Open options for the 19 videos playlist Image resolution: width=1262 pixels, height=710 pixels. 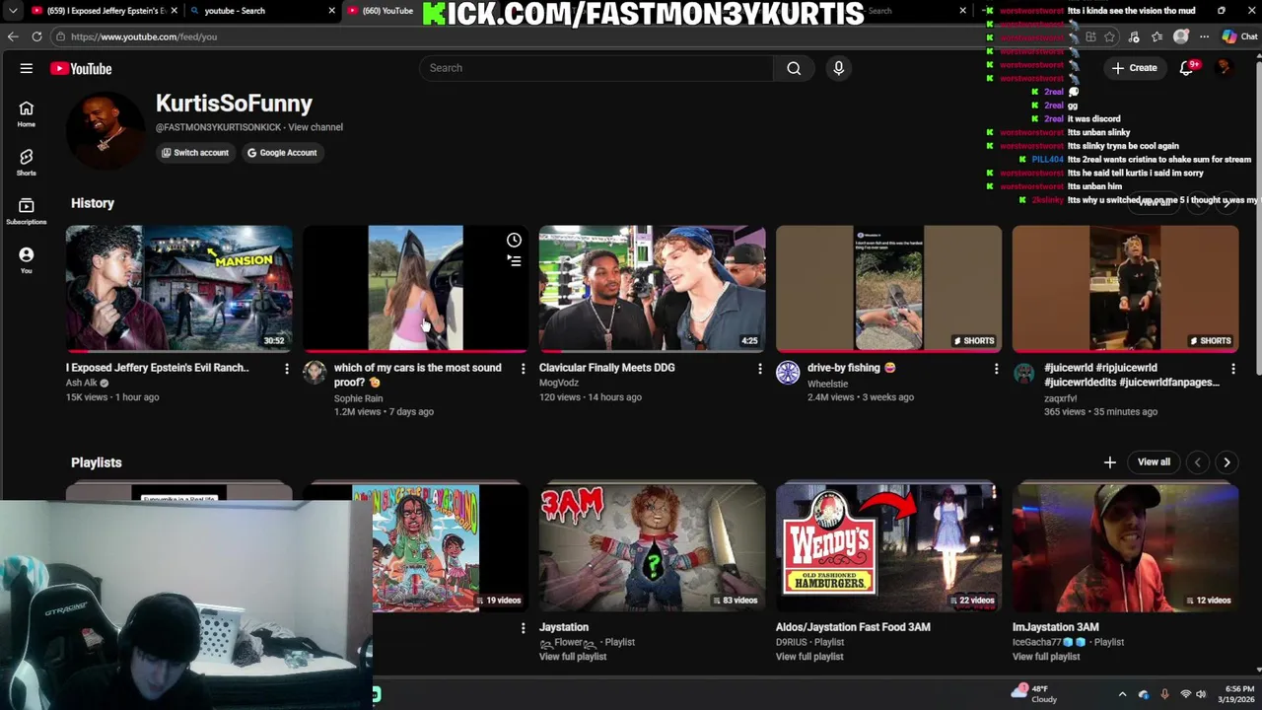pos(524,628)
